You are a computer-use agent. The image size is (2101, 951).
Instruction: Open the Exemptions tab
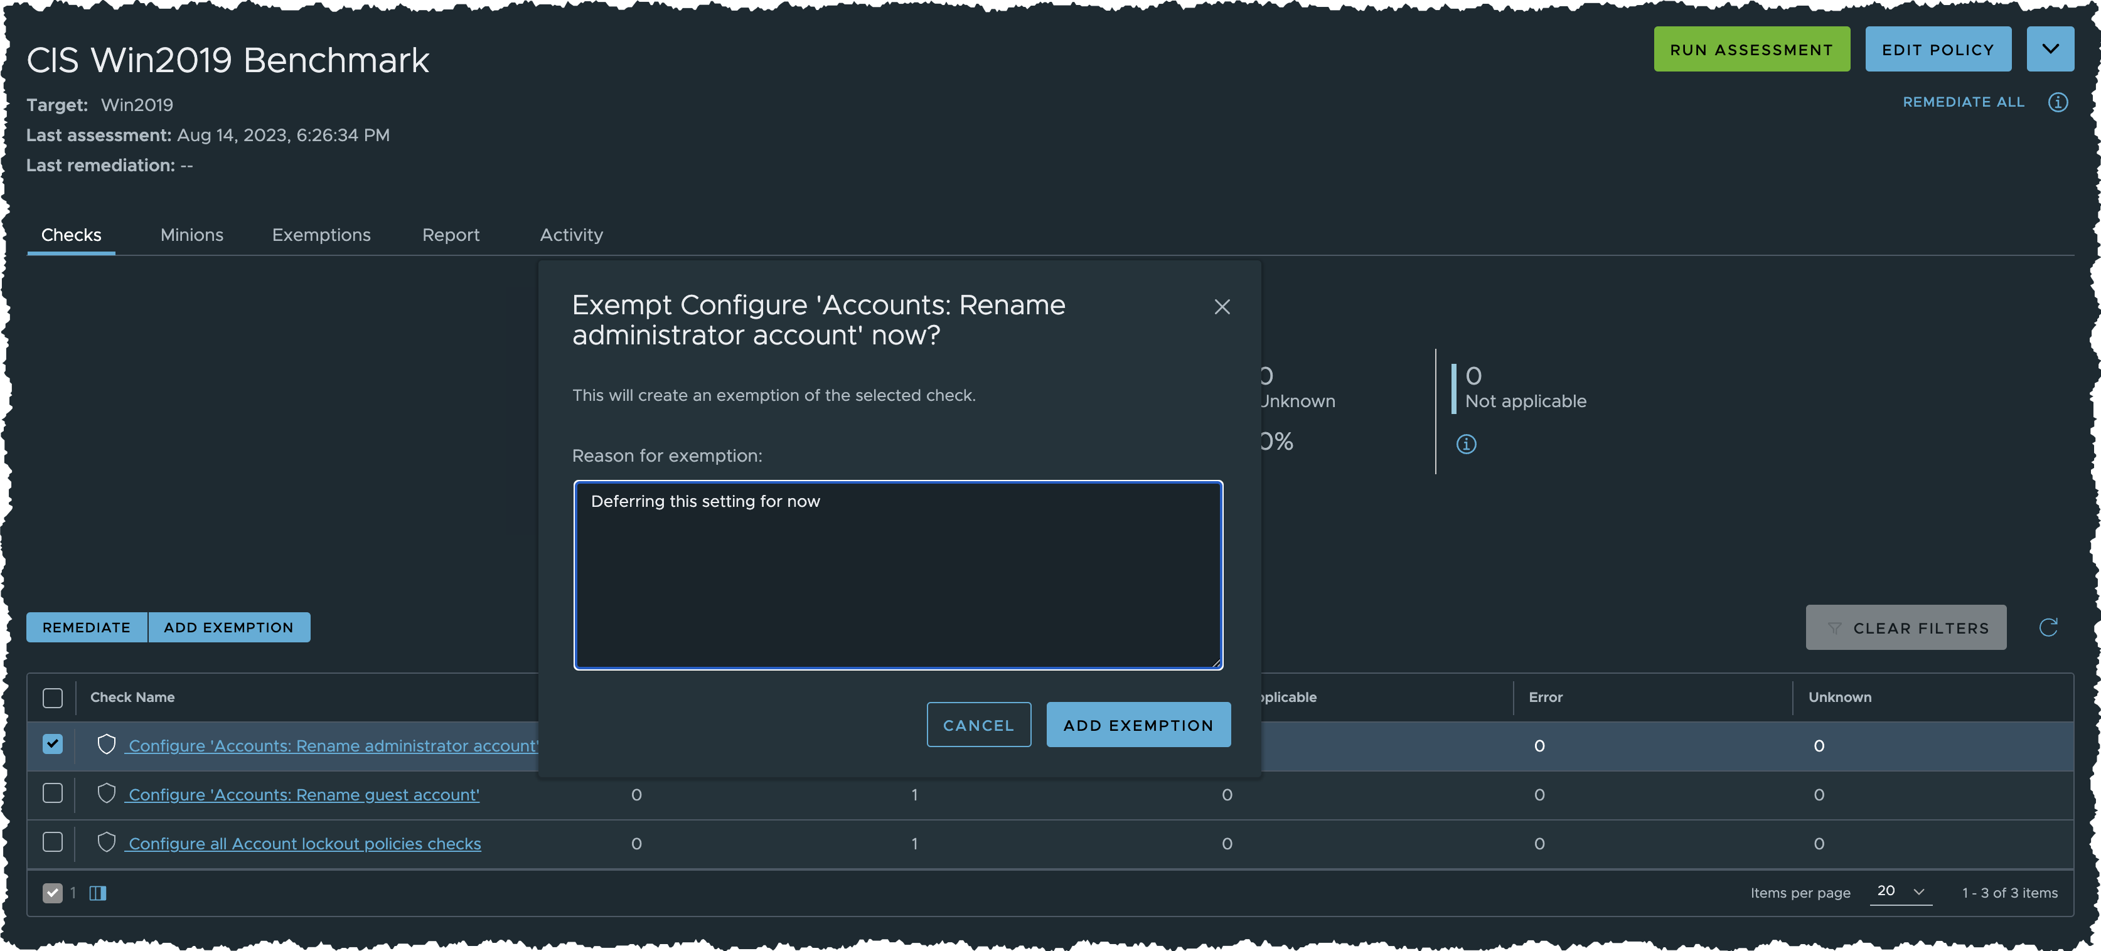[321, 235]
